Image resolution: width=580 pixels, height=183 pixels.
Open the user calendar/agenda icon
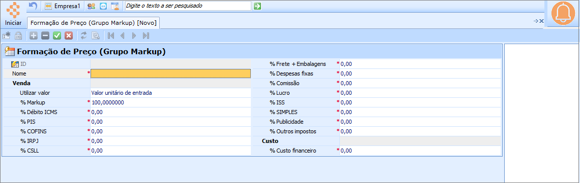coord(115,6)
